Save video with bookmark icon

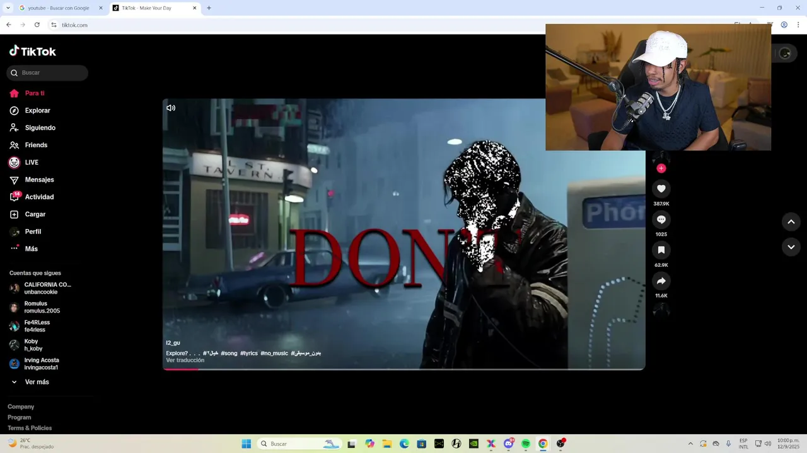[661, 250]
